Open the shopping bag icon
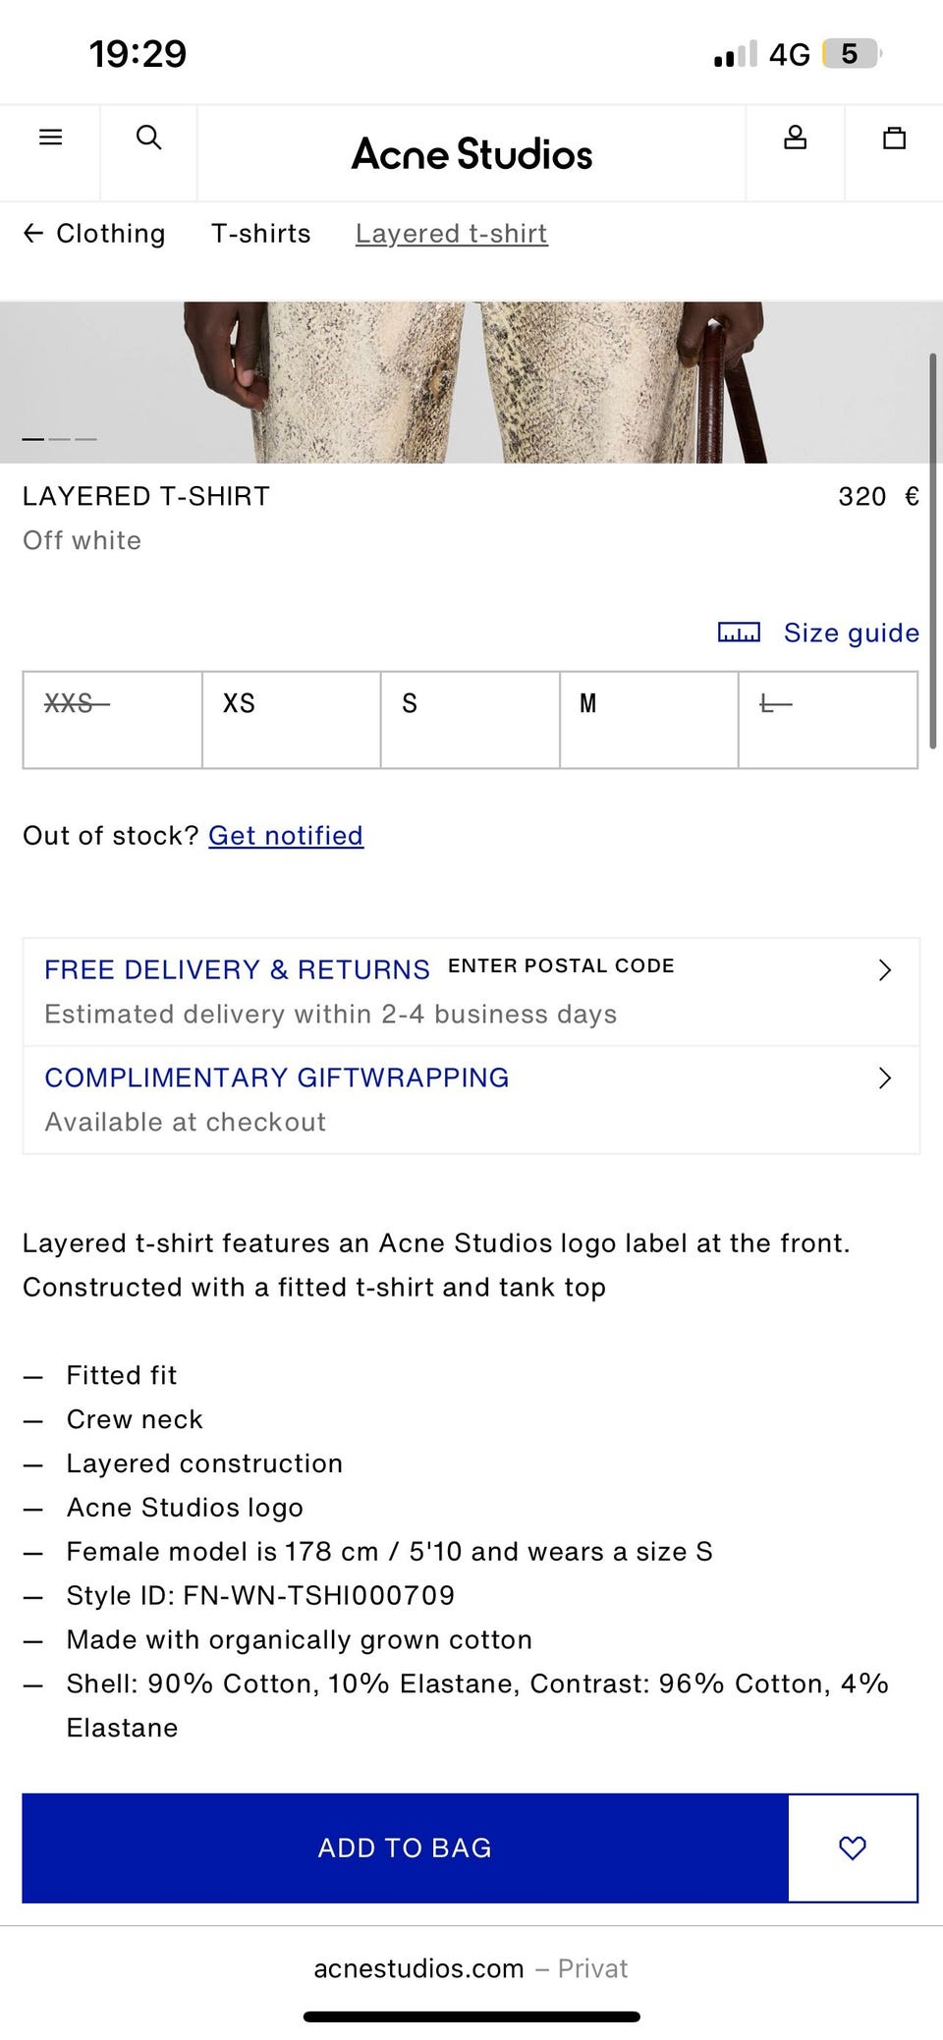 click(894, 138)
